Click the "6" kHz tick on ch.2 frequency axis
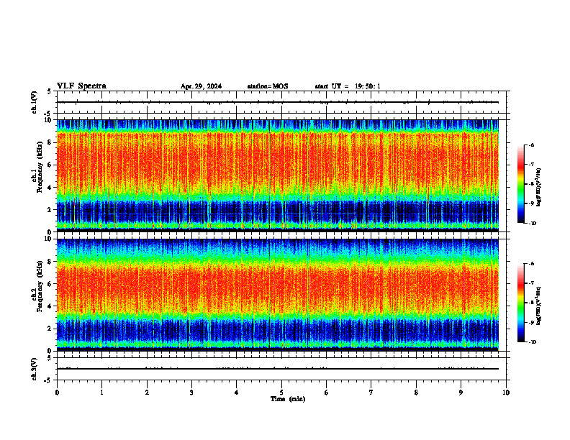570x440 pixels. point(50,284)
